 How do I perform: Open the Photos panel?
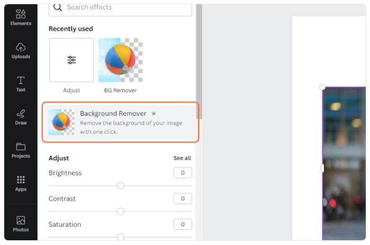[21, 223]
